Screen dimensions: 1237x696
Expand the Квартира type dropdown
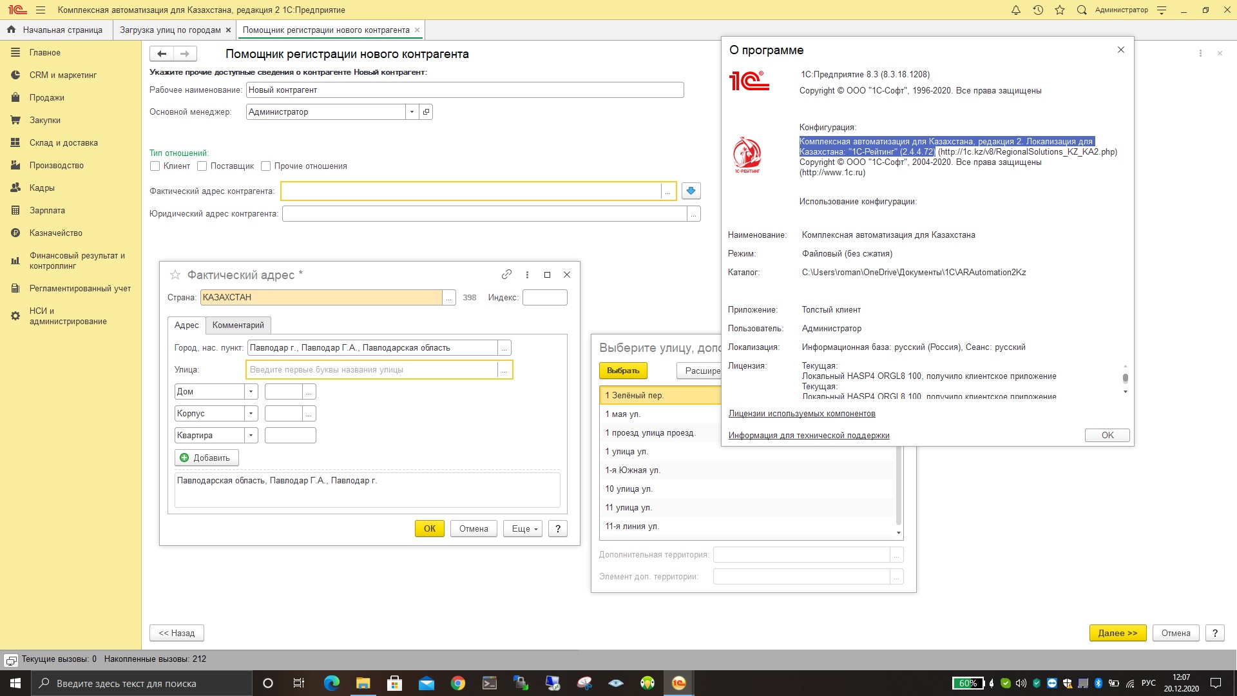(x=251, y=435)
